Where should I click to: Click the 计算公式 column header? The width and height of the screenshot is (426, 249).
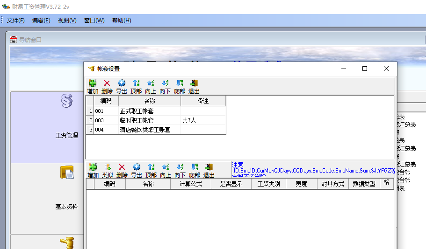pos(191,184)
